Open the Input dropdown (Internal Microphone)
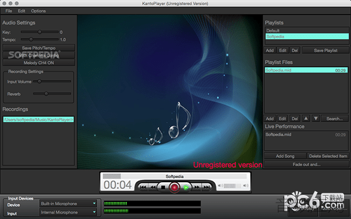Viewport: 351px width, 219px height. coord(68,213)
